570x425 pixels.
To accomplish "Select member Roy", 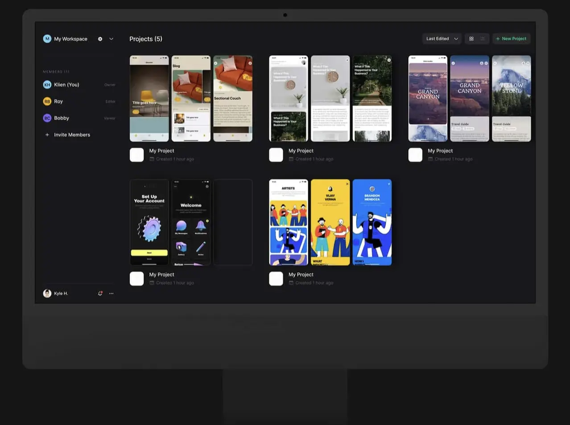I will 58,102.
